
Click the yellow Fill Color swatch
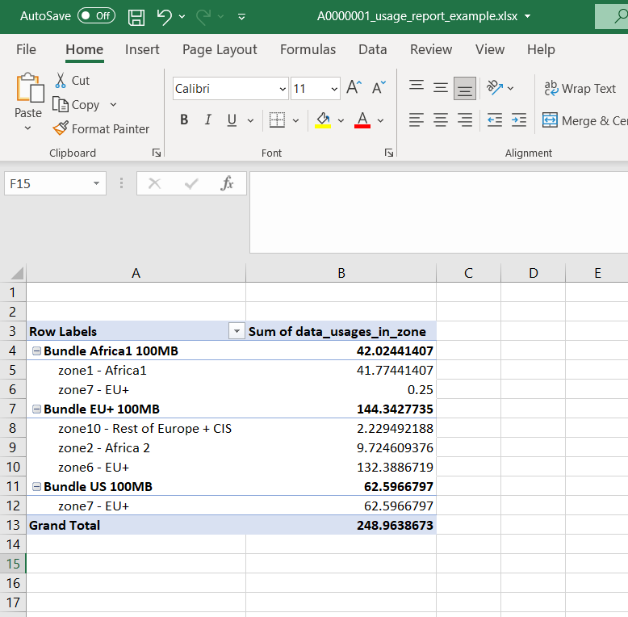pos(323,120)
